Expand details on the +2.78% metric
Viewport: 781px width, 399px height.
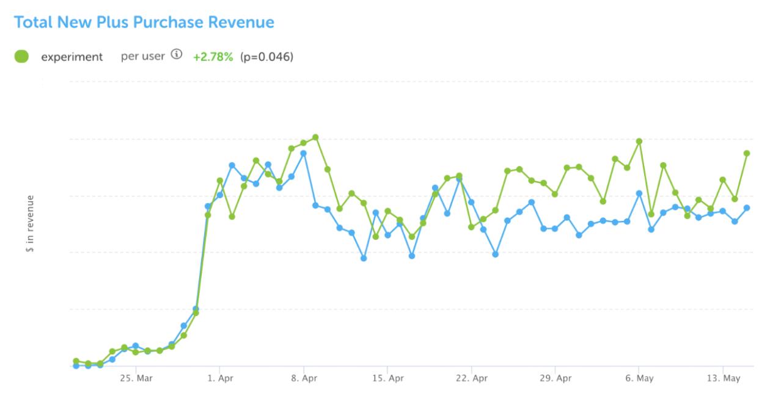click(x=213, y=56)
